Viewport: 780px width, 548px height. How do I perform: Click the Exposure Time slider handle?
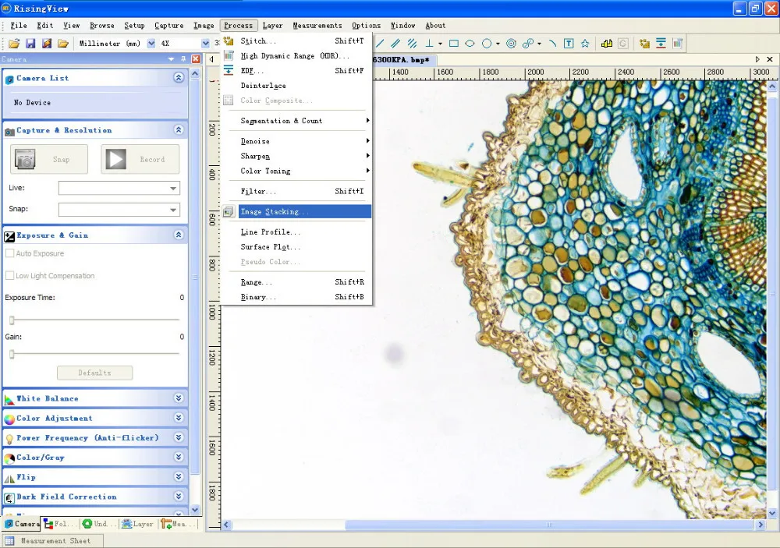(12, 320)
